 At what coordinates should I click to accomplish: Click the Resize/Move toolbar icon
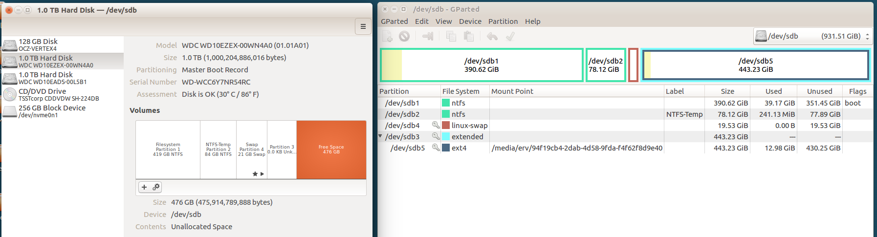(x=428, y=37)
